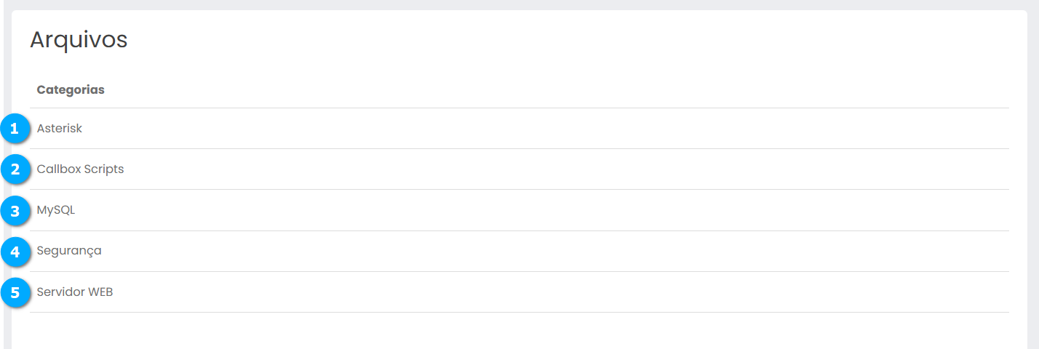The width and height of the screenshot is (1039, 349).
Task: Choose the Segurança entry under Categorias
Action: click(69, 251)
